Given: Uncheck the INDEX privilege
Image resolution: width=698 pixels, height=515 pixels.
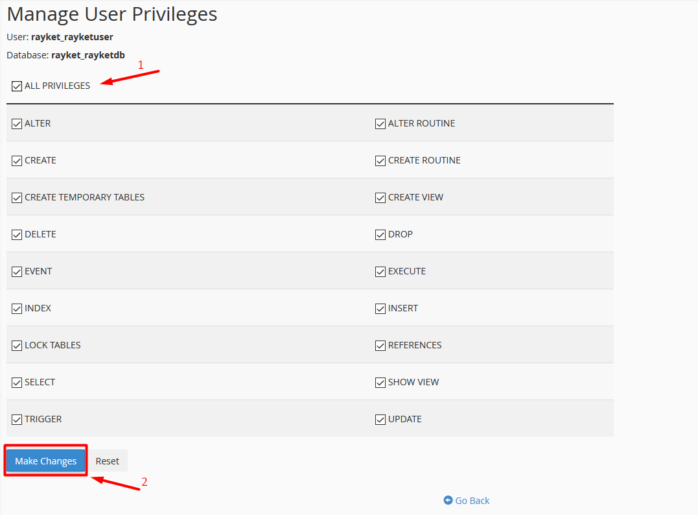Looking at the screenshot, I should (x=17, y=308).
